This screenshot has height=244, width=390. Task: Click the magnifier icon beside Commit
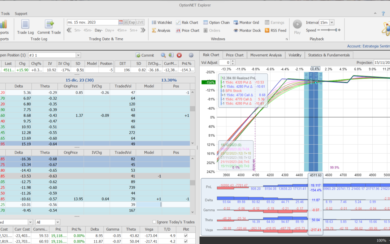pyautogui.click(x=163, y=55)
